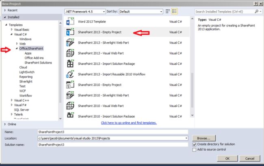This screenshot has height=166, width=264.
Task: Open the Sort by Default dropdown
Action: point(141,11)
